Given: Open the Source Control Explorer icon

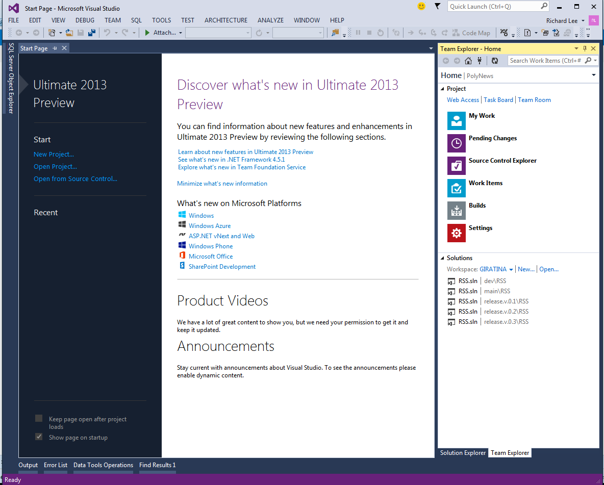Looking at the screenshot, I should [x=457, y=166].
